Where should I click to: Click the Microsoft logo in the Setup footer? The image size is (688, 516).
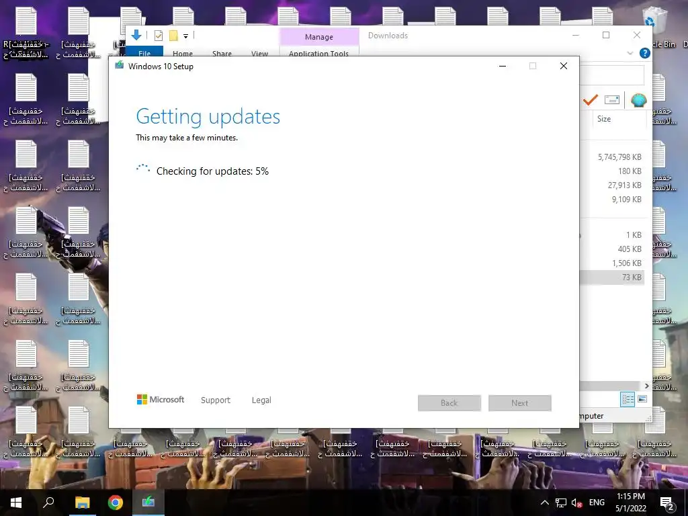161,400
